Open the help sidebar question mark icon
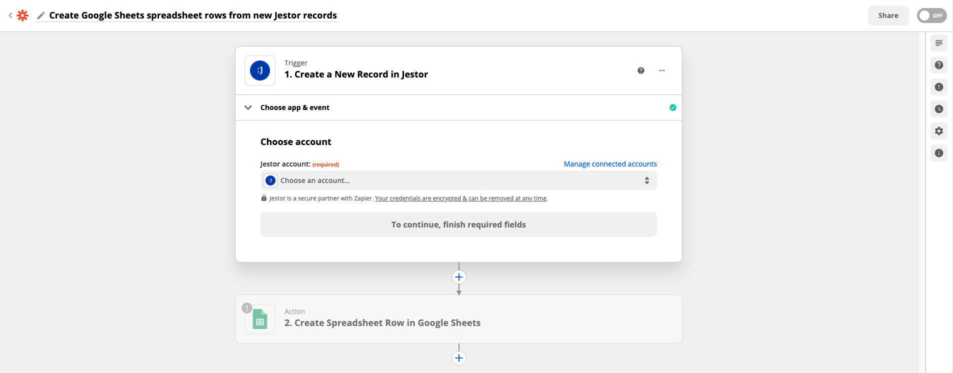953x373 pixels. (x=939, y=65)
